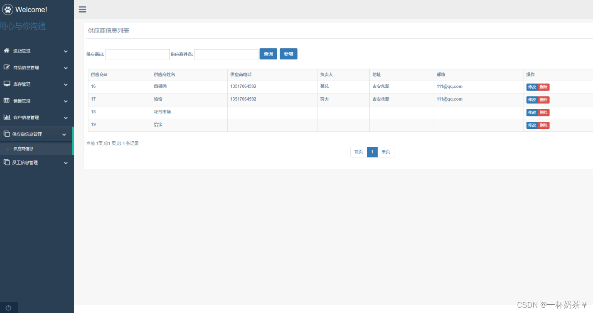This screenshot has height=313, width=593.
Task: Click the home icon beside 进货管理
Action: tap(6, 51)
